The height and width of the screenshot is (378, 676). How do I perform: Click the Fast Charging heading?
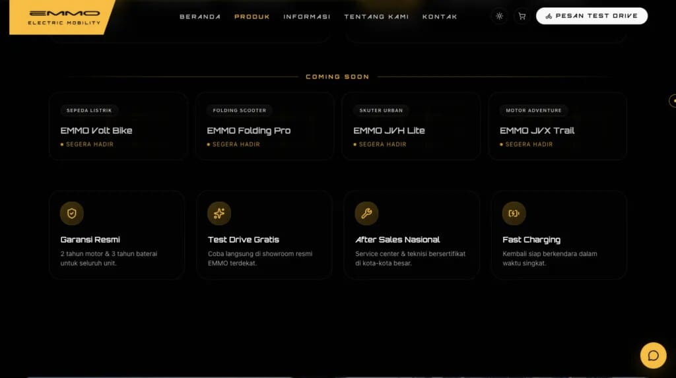point(531,240)
